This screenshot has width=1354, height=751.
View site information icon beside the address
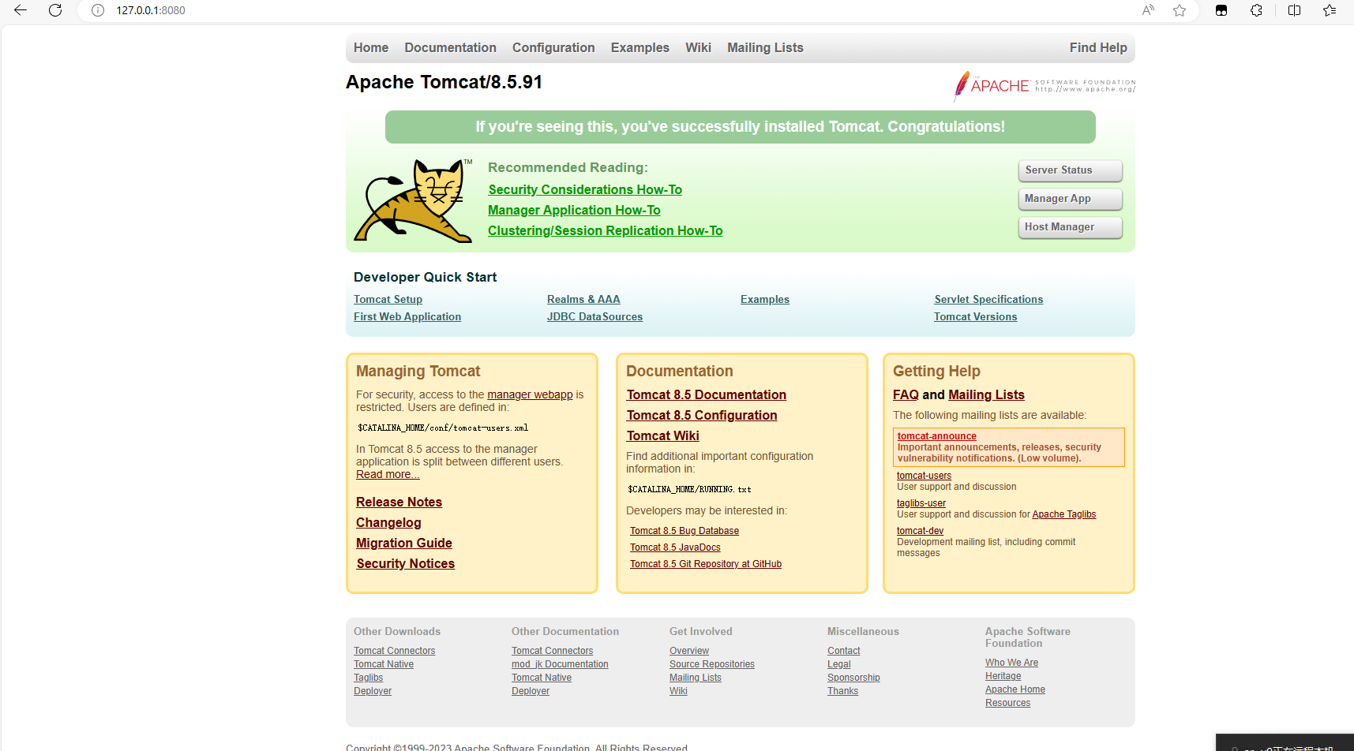98,10
